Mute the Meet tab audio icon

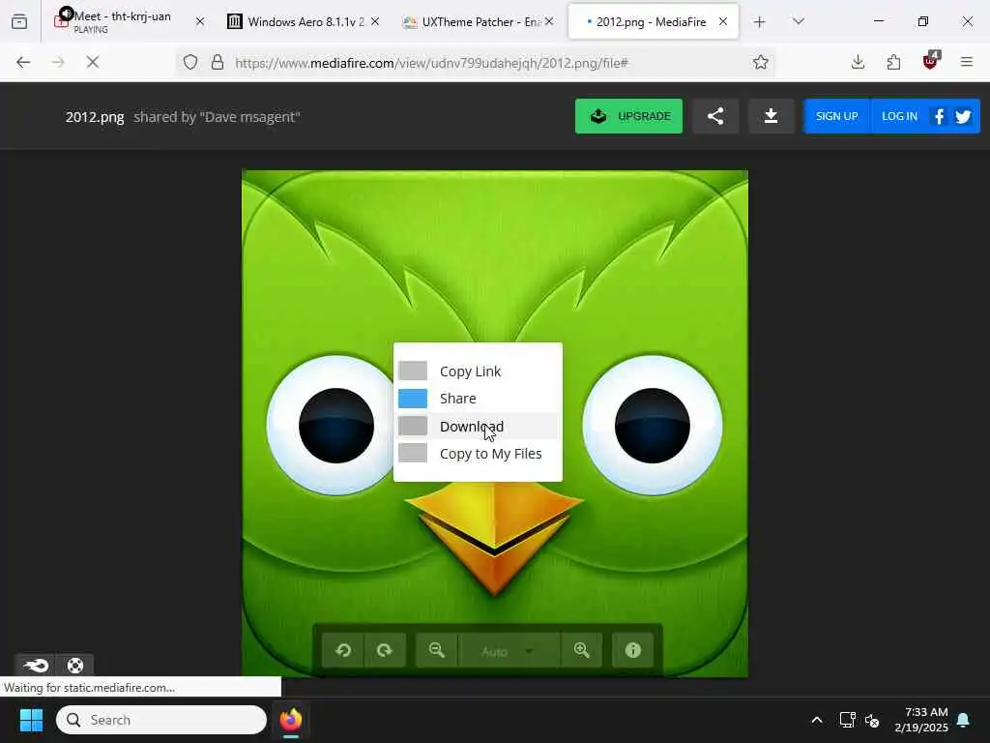pyautogui.click(x=67, y=14)
